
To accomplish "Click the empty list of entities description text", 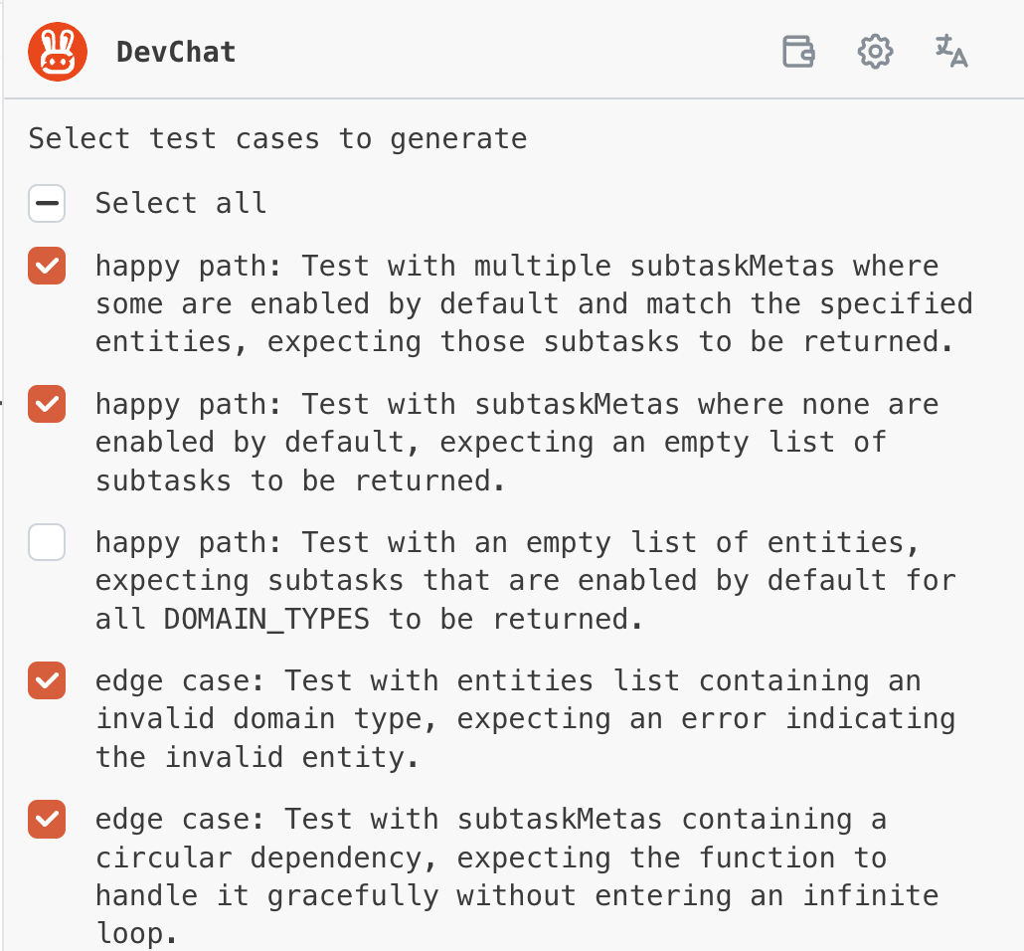I will pos(525,581).
